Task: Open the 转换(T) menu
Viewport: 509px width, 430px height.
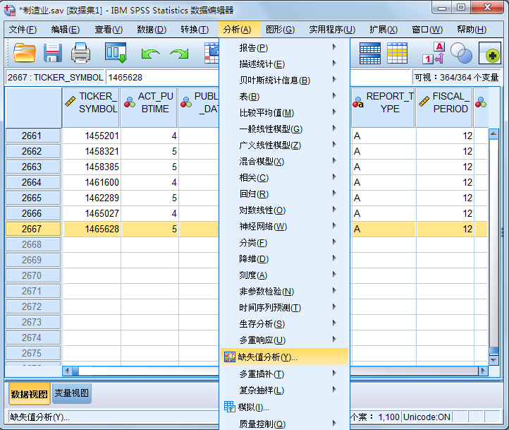Action: pyautogui.click(x=195, y=30)
